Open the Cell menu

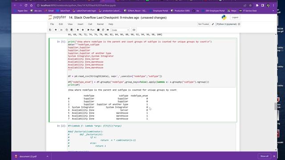90,24
